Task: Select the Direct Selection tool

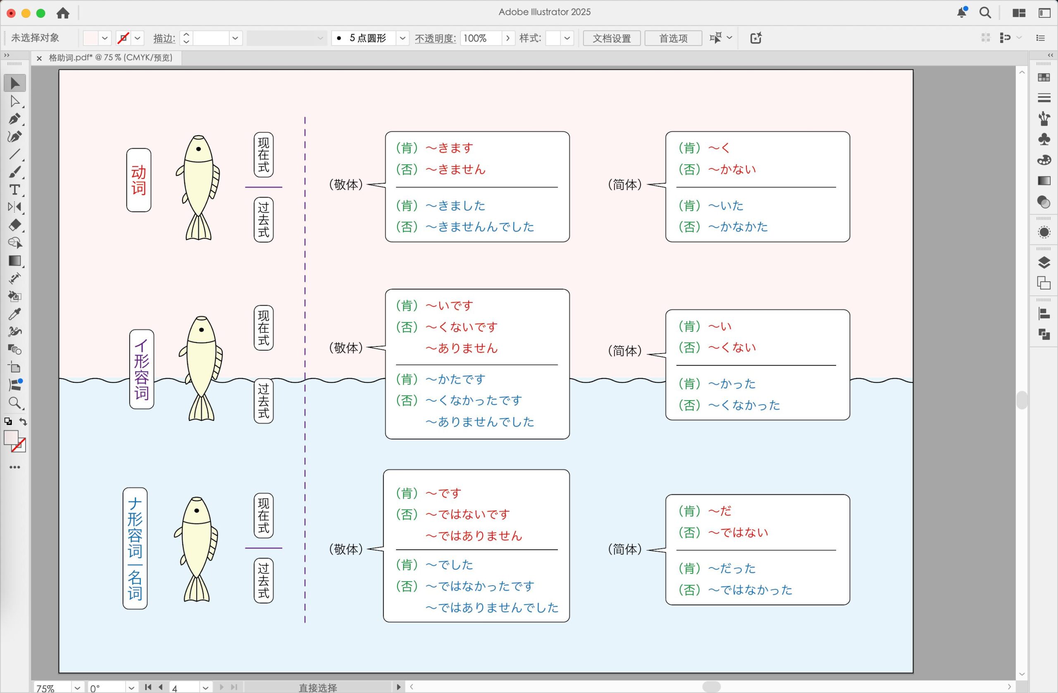Action: click(14, 101)
